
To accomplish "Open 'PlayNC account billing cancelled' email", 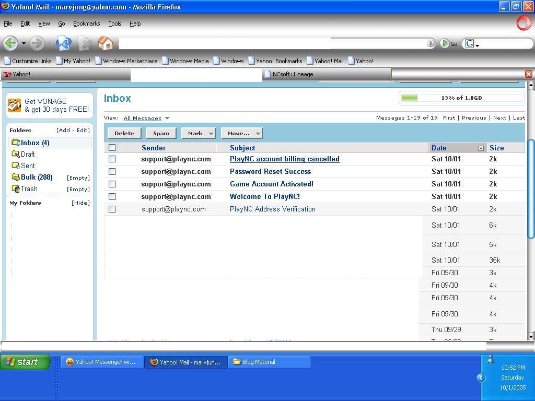I will (285, 159).
